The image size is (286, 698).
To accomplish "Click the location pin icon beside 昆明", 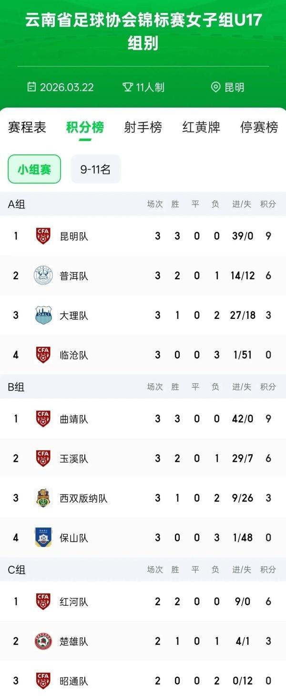I will point(216,87).
